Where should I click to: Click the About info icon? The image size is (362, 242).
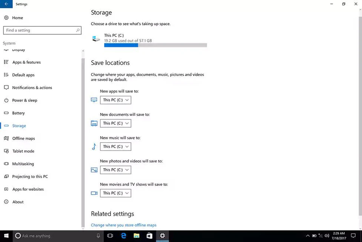pos(6,202)
